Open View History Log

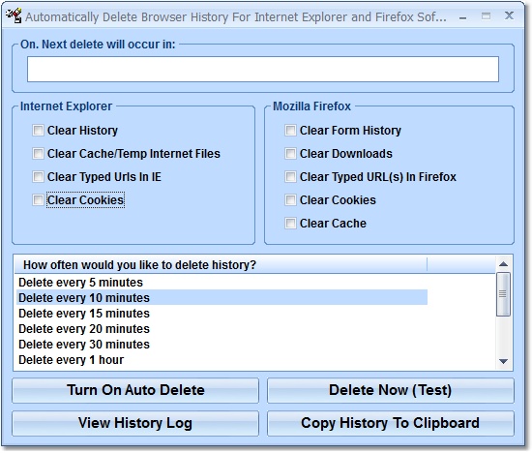point(135,423)
